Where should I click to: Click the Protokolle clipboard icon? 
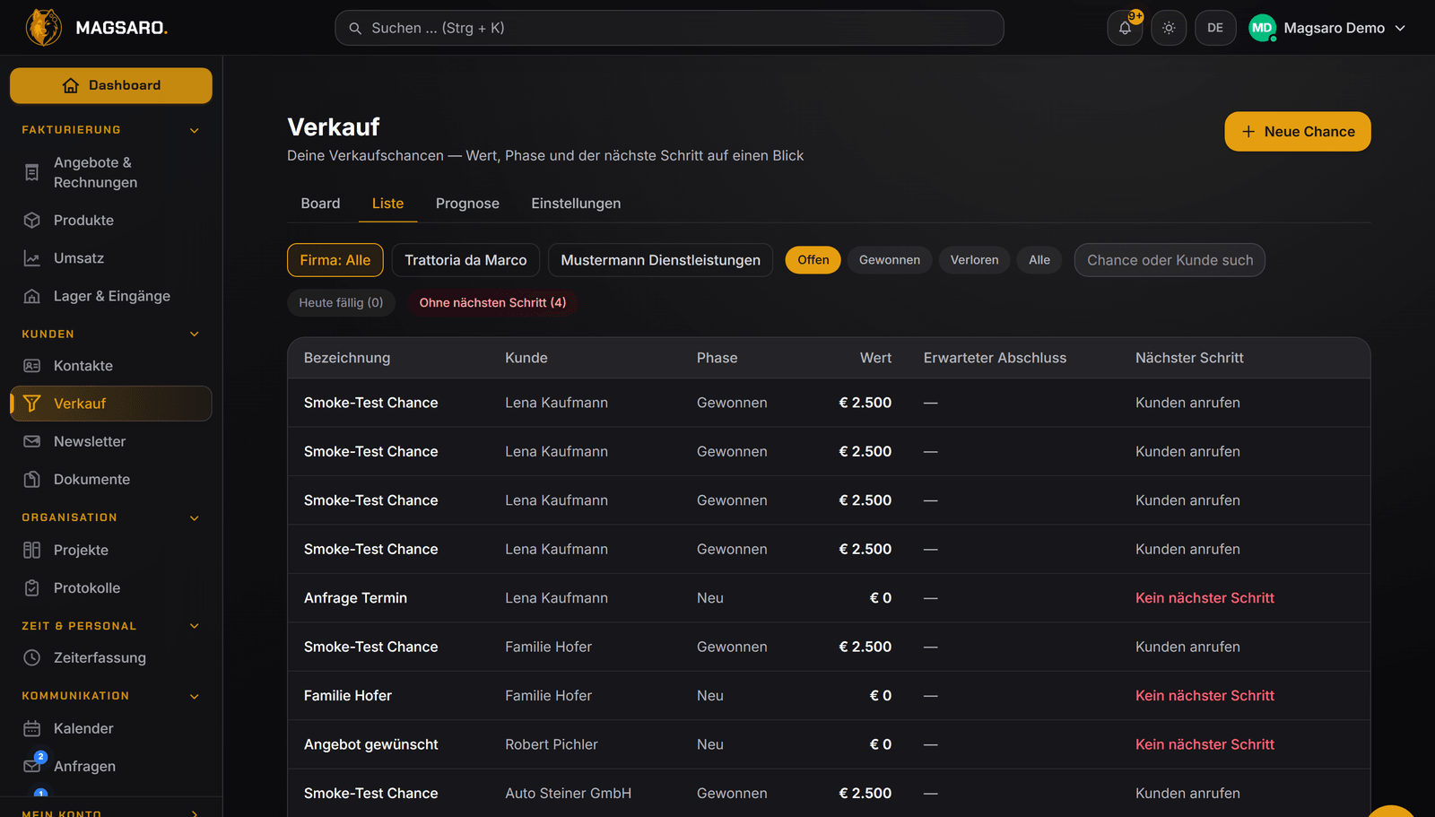coord(32,588)
